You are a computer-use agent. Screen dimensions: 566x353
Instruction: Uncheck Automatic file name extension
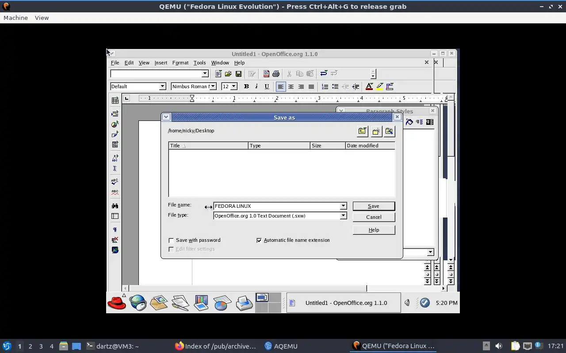pyautogui.click(x=259, y=240)
